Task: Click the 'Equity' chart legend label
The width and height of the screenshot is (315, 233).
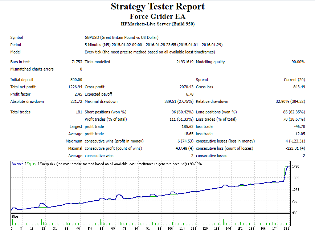Action: click(x=31, y=164)
